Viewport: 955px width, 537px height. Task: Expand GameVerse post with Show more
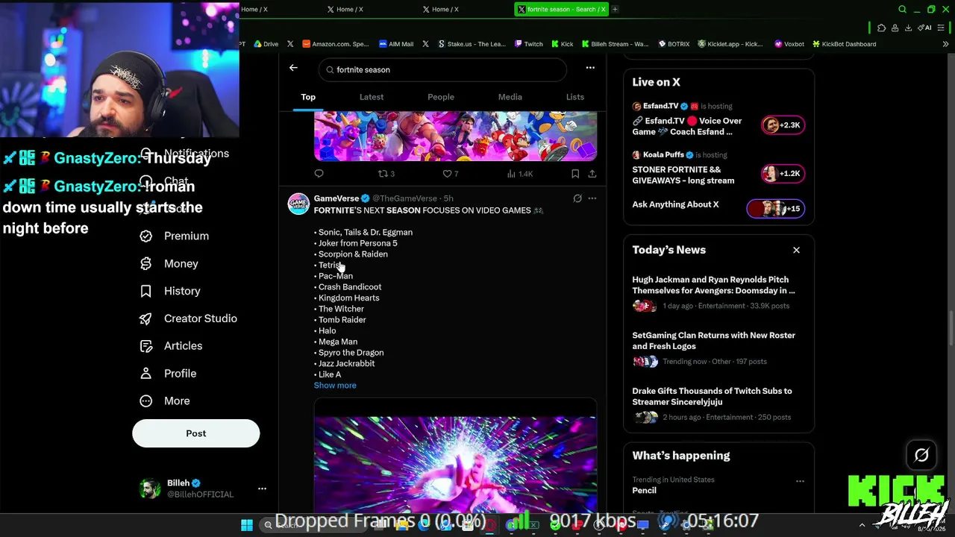335,386
